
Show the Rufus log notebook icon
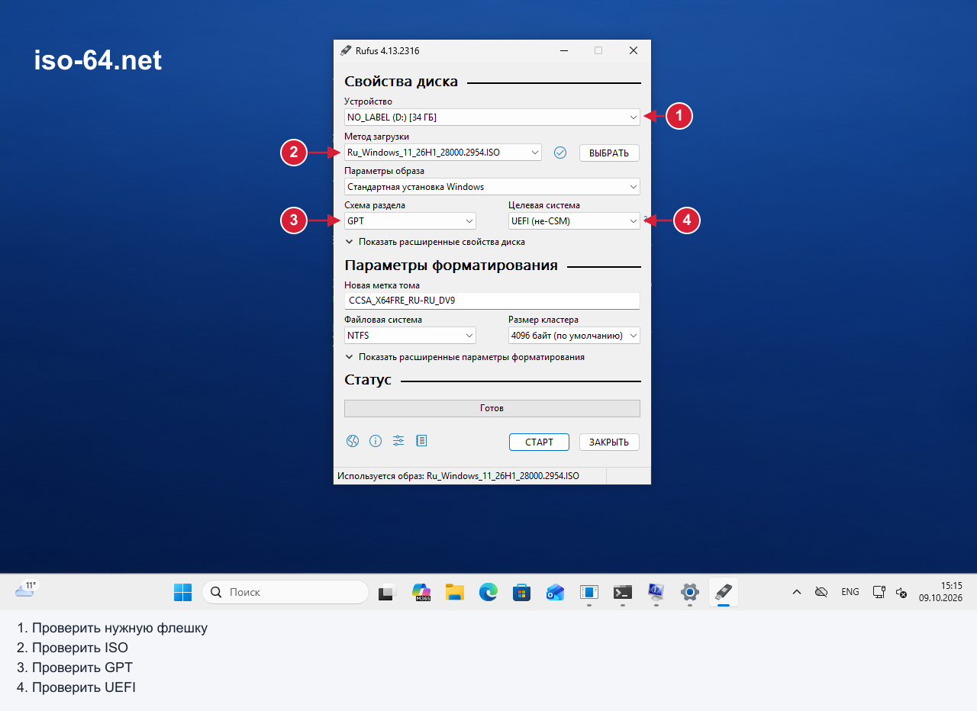[x=421, y=441]
